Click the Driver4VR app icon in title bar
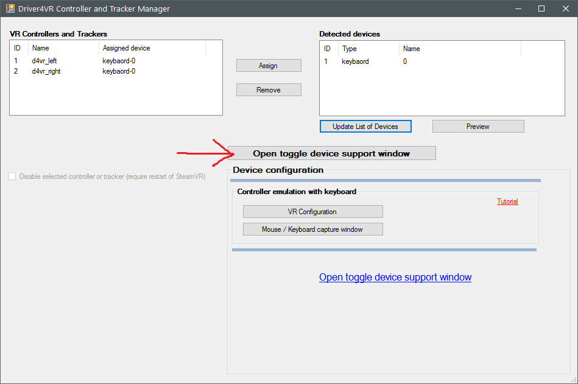This screenshot has width=578, height=384. pos(10,9)
